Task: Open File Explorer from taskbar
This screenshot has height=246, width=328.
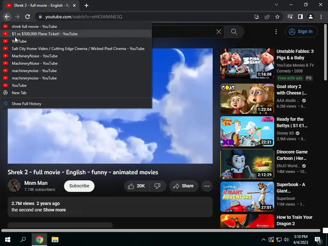Action: [55, 240]
